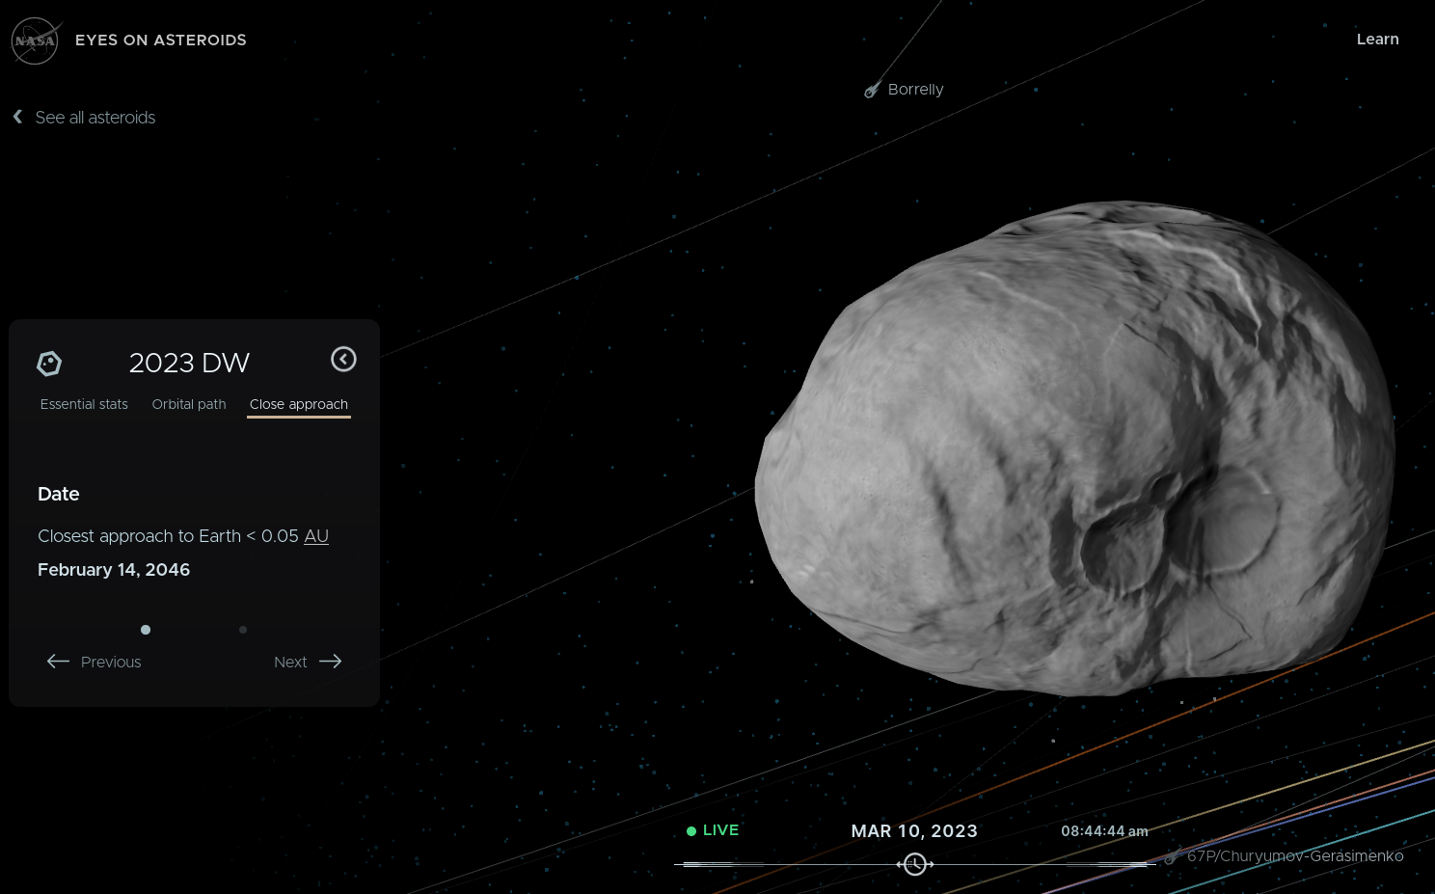Select the Close approach tab
The height and width of the screenshot is (894, 1435).
[299, 404]
